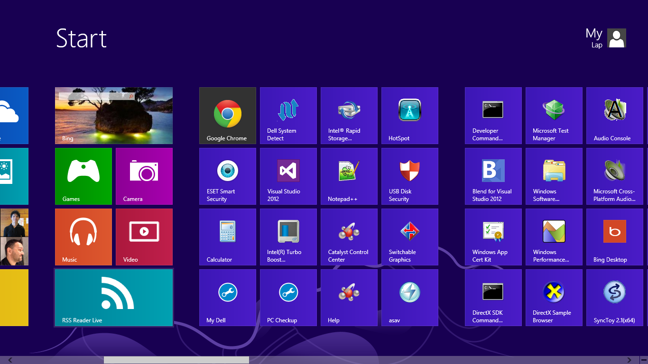This screenshot has width=648, height=364.
Task: Open Developer Command Prompt tile
Action: [493, 116]
